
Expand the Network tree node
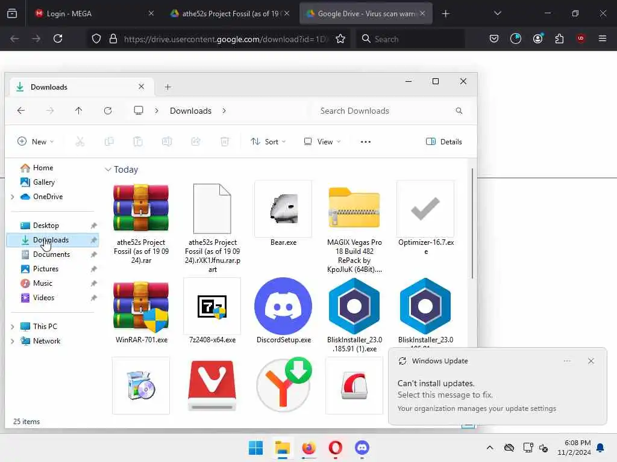[x=13, y=341]
